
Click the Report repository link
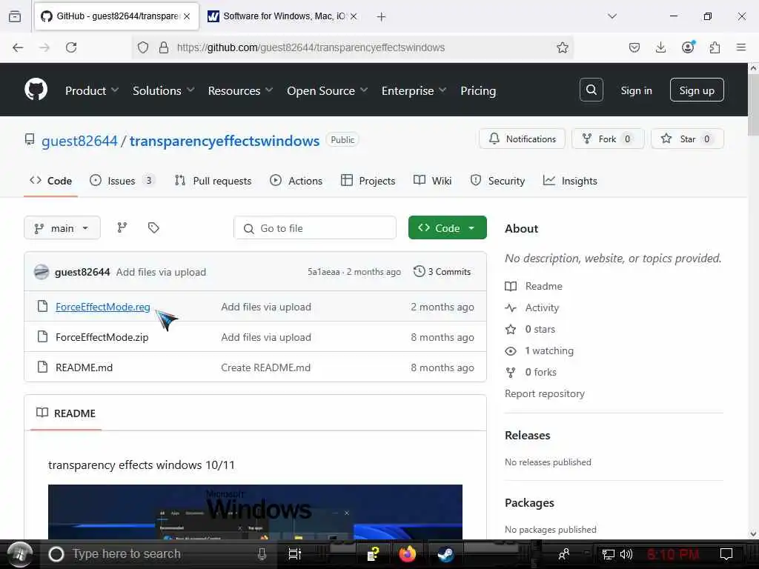click(x=545, y=393)
